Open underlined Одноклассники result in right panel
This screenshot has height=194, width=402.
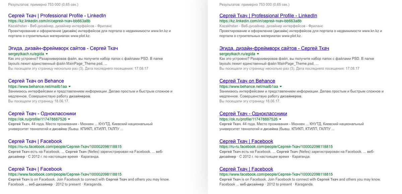click(253, 114)
